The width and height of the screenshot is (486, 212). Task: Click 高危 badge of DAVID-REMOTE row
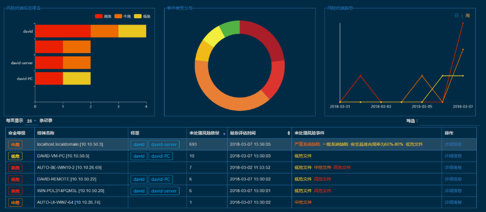[15, 179]
